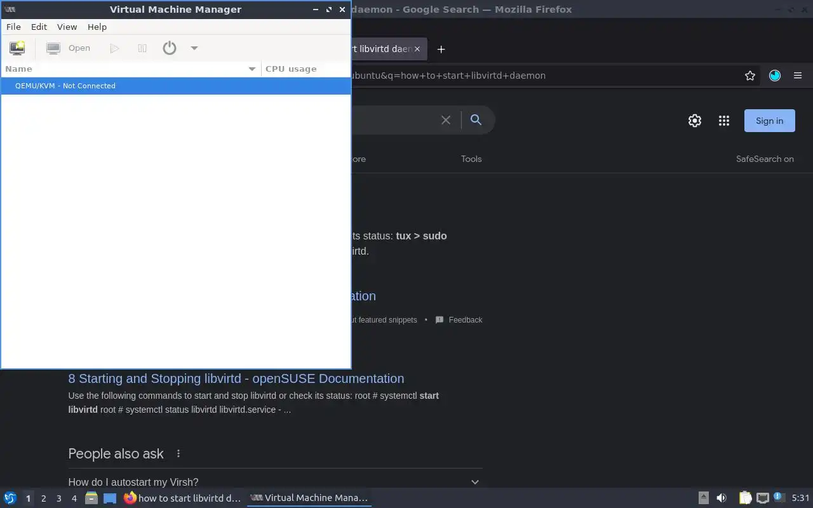
Task: Open the clipboard manager tray icon
Action: pos(745,498)
